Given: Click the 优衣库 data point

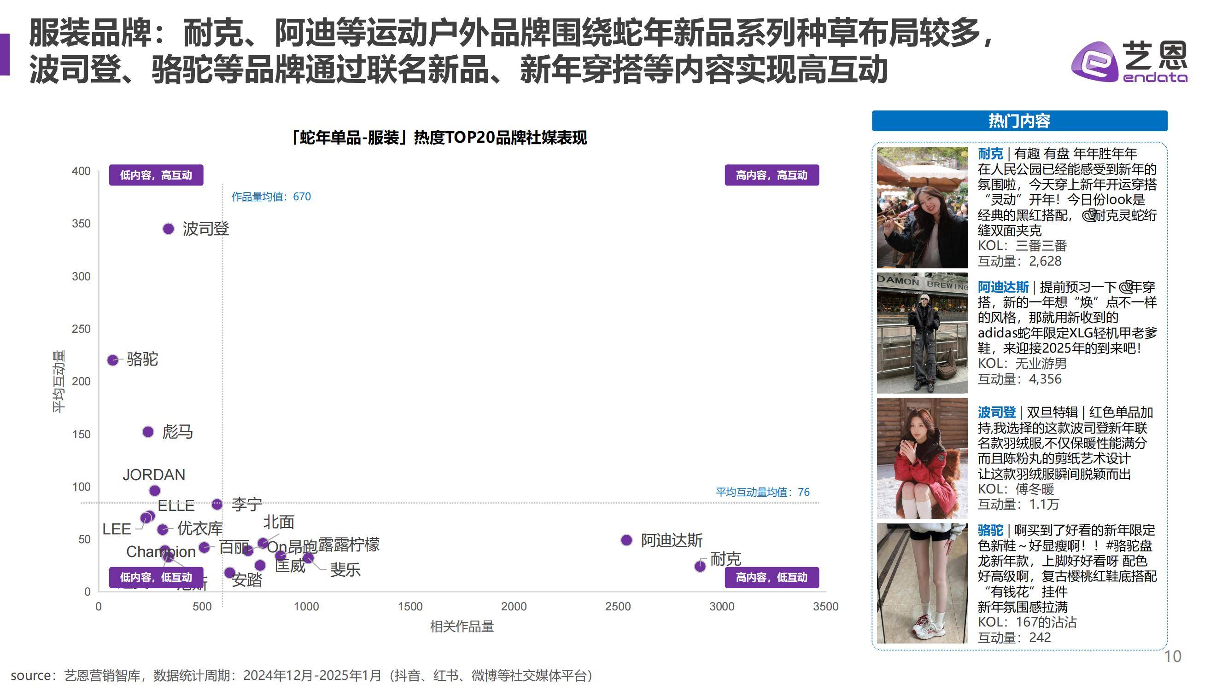Looking at the screenshot, I should pyautogui.click(x=163, y=529).
